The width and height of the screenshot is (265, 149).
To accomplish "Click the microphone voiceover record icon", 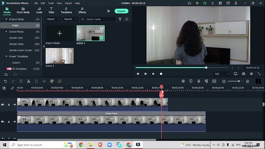I will click(199, 81).
